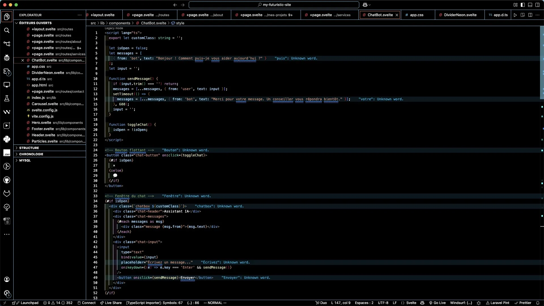Open the Manage settings gear

(x=7, y=293)
